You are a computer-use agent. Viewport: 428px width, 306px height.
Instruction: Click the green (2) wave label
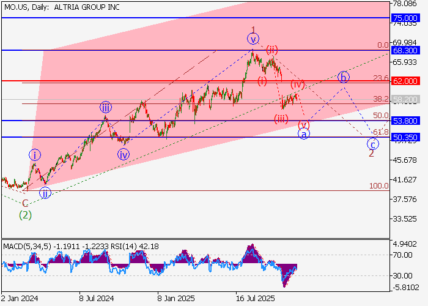coord(25,215)
